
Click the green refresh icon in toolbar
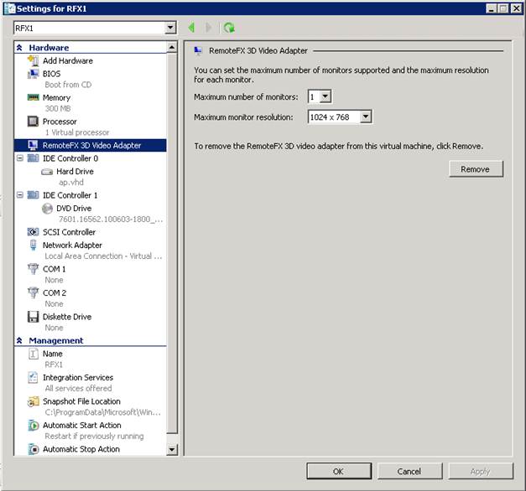coord(229,28)
